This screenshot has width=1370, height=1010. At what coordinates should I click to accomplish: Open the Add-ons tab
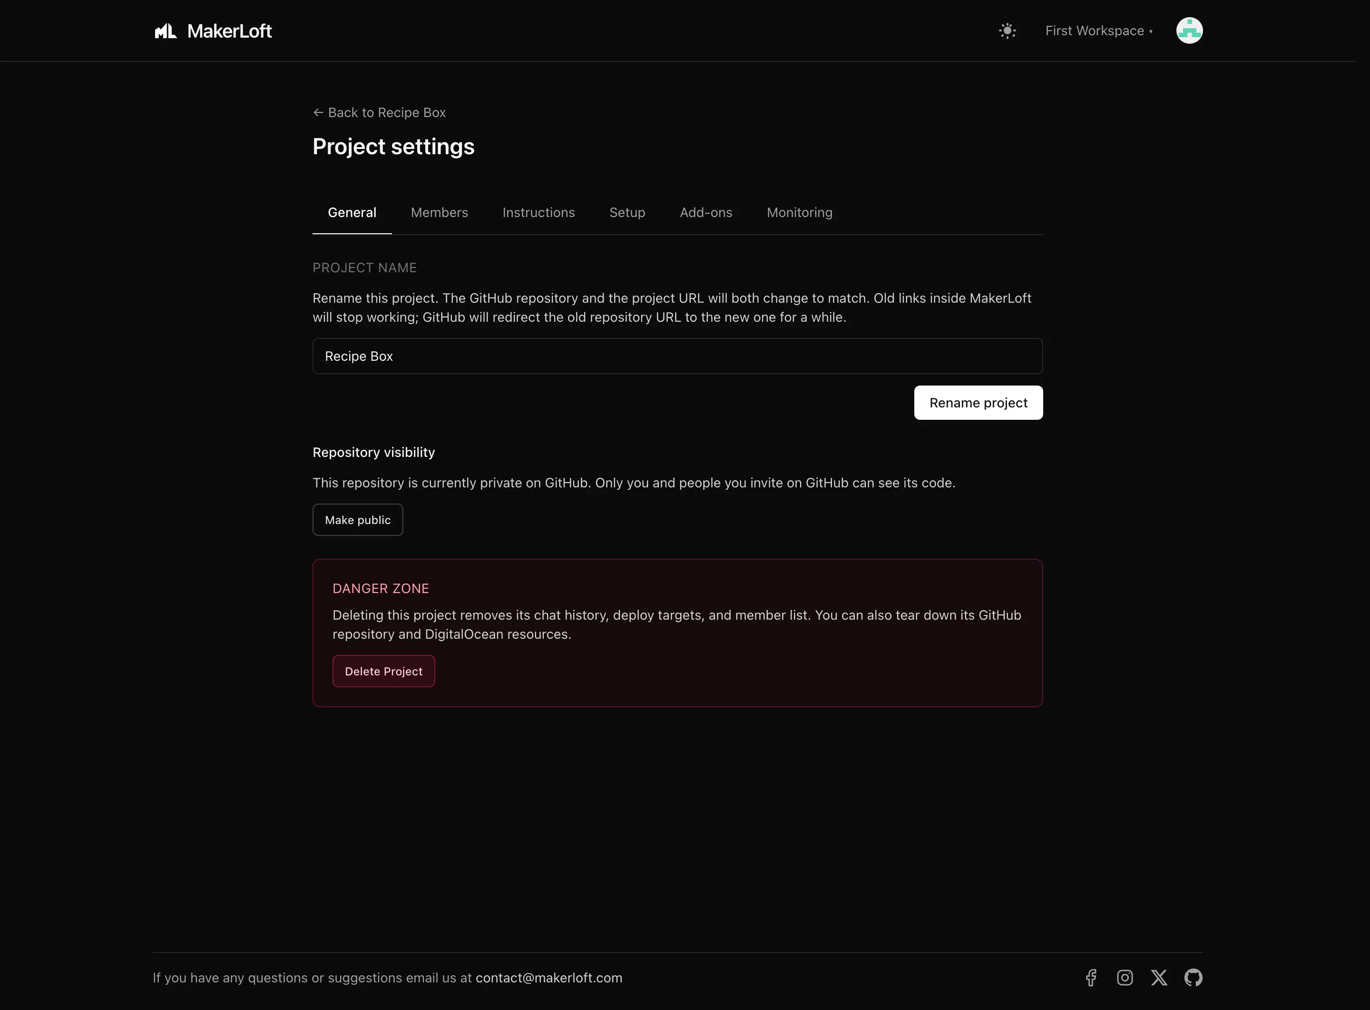[706, 212]
